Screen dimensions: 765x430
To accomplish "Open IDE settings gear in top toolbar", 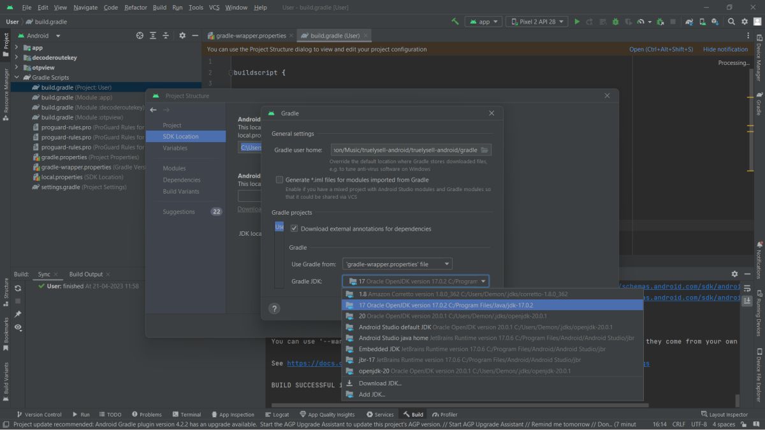I will click(744, 21).
